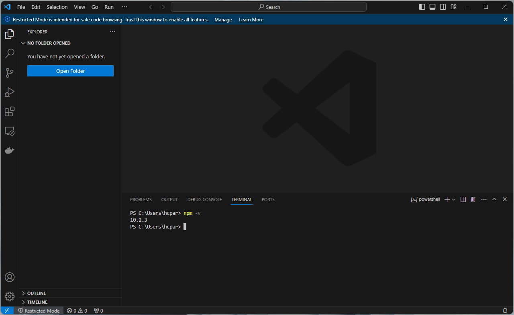Open the Go menu

95,7
